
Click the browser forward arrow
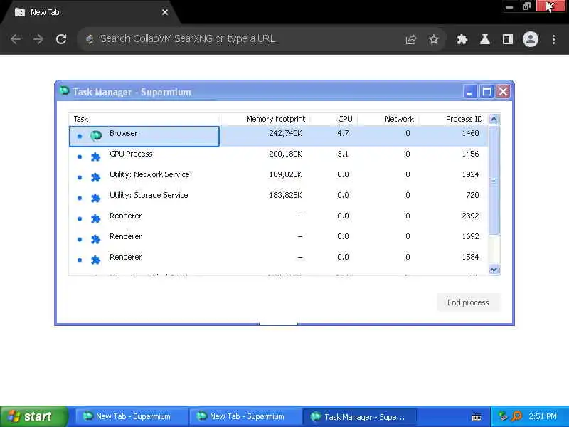pos(38,39)
